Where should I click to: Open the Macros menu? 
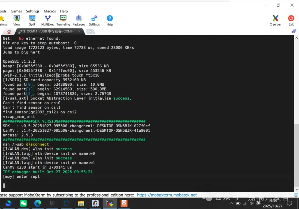click(x=50, y=11)
